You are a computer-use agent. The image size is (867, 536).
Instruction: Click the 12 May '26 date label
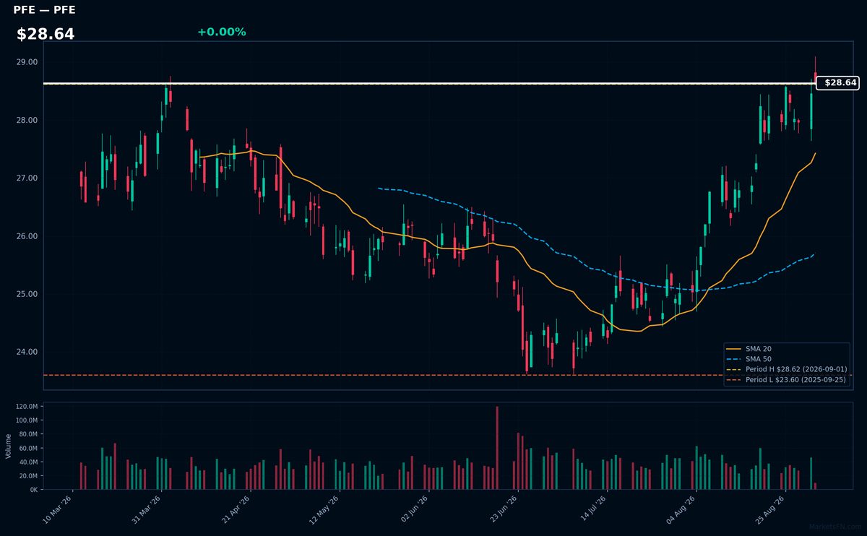[324, 509]
